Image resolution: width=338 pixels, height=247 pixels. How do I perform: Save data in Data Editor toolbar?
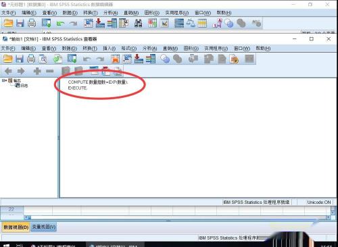20,23
